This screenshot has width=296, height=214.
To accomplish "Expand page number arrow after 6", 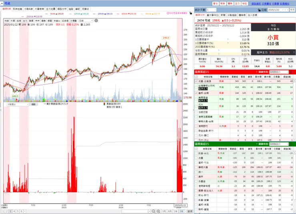I will point(25,211).
